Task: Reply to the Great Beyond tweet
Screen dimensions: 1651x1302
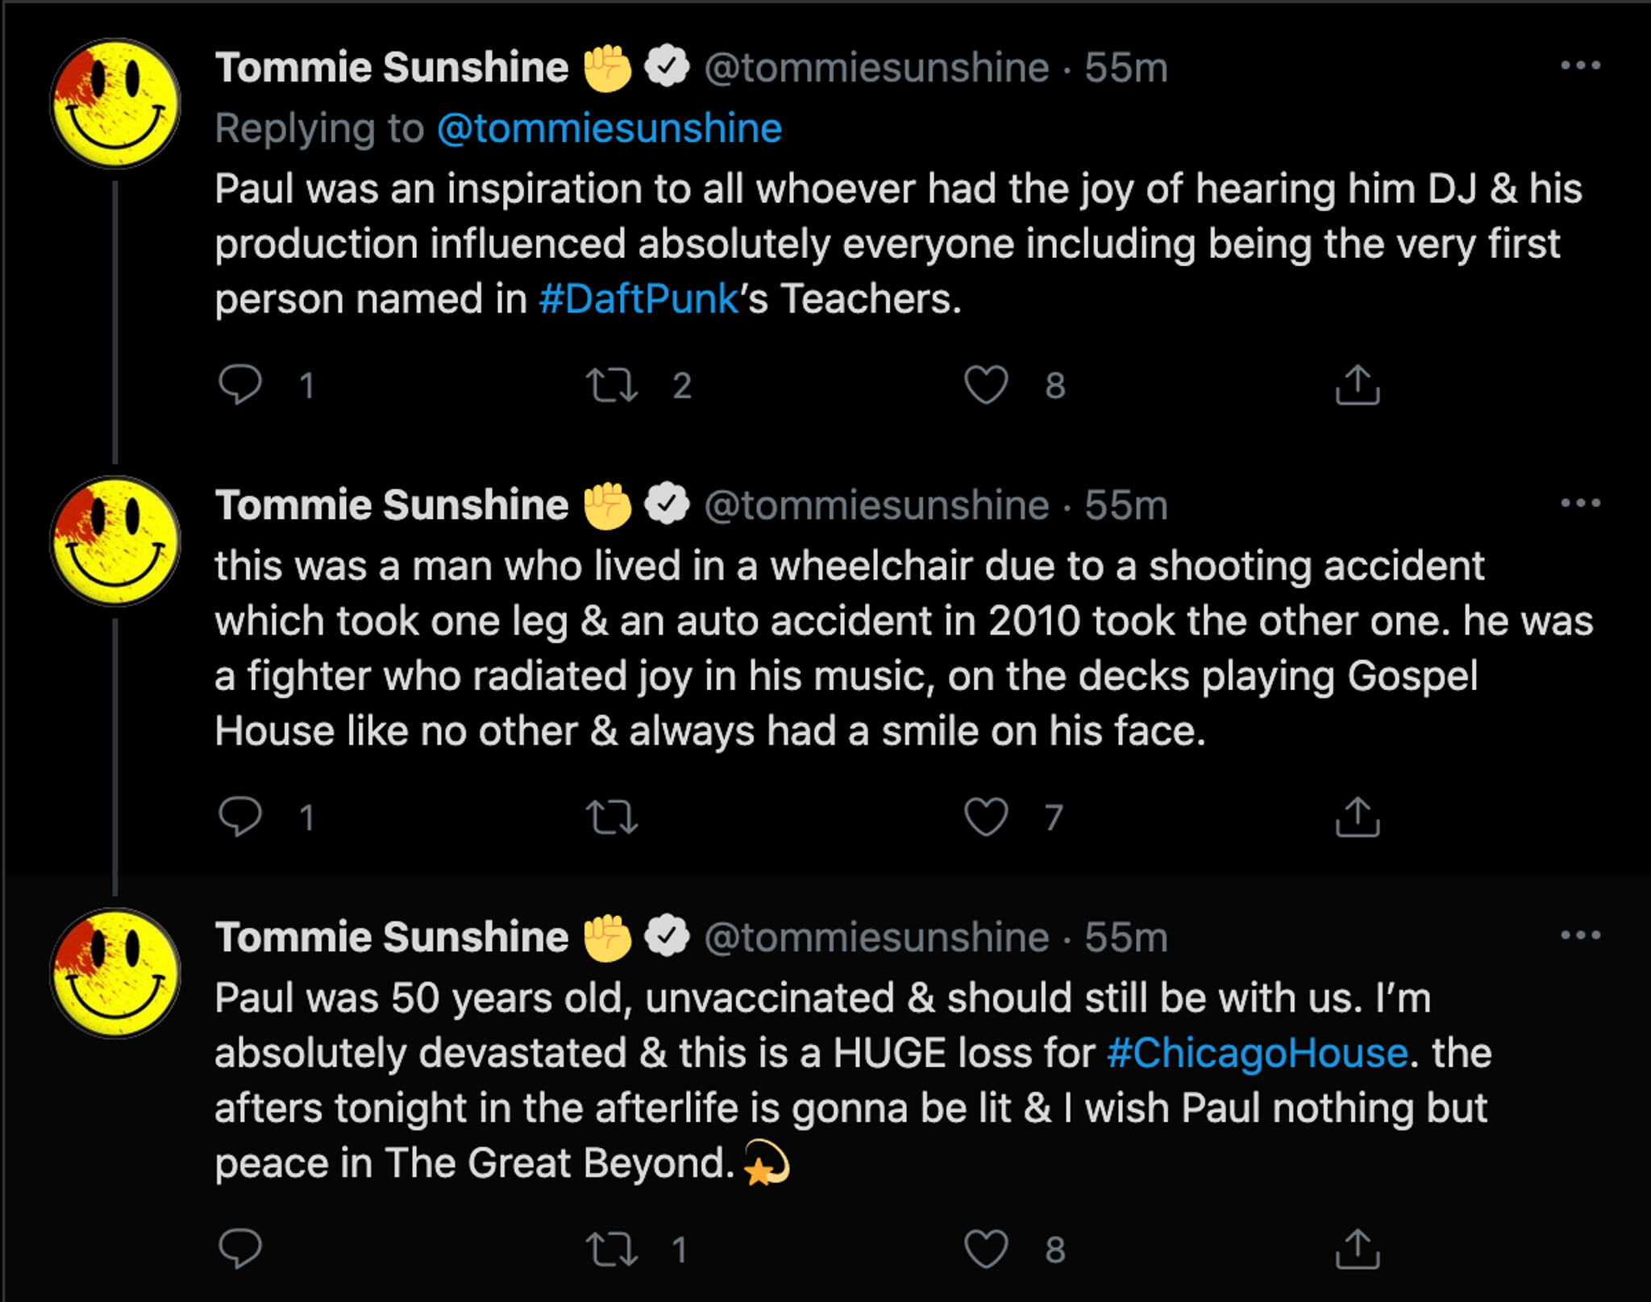Action: tap(240, 1249)
